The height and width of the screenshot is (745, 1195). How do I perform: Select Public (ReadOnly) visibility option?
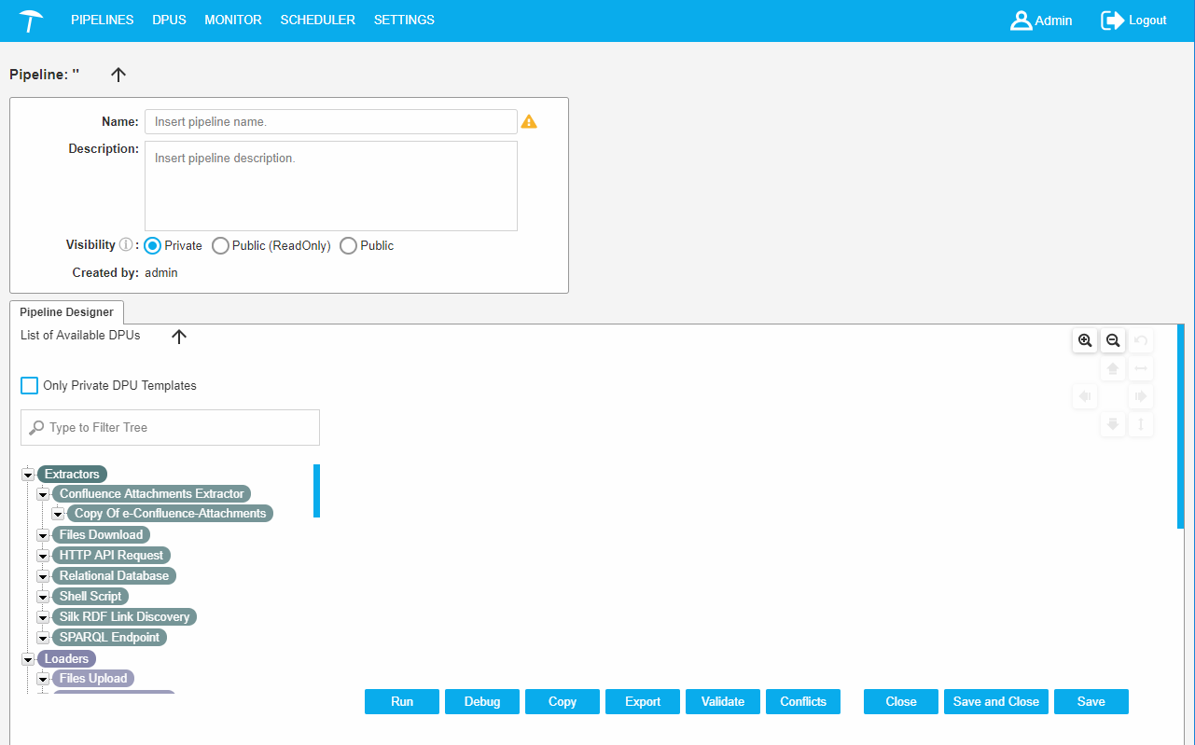(x=221, y=246)
